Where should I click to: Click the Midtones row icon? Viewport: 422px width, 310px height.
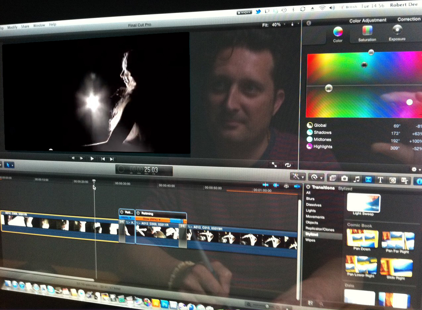(309, 139)
